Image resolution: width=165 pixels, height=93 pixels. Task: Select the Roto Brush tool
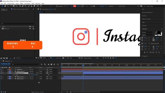(x=38, y=6)
